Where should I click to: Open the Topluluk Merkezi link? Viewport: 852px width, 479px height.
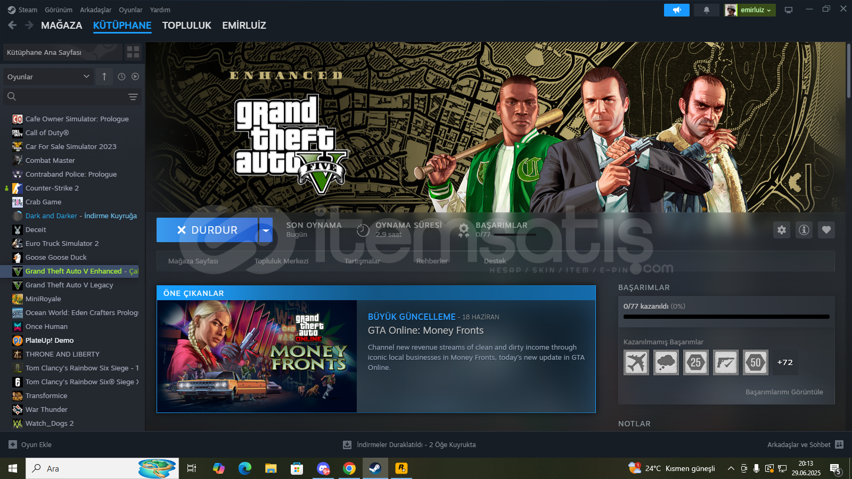pyautogui.click(x=281, y=261)
